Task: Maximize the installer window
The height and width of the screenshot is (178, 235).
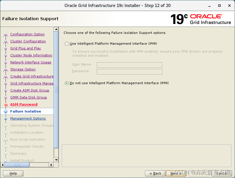Action: [x=219, y=6]
